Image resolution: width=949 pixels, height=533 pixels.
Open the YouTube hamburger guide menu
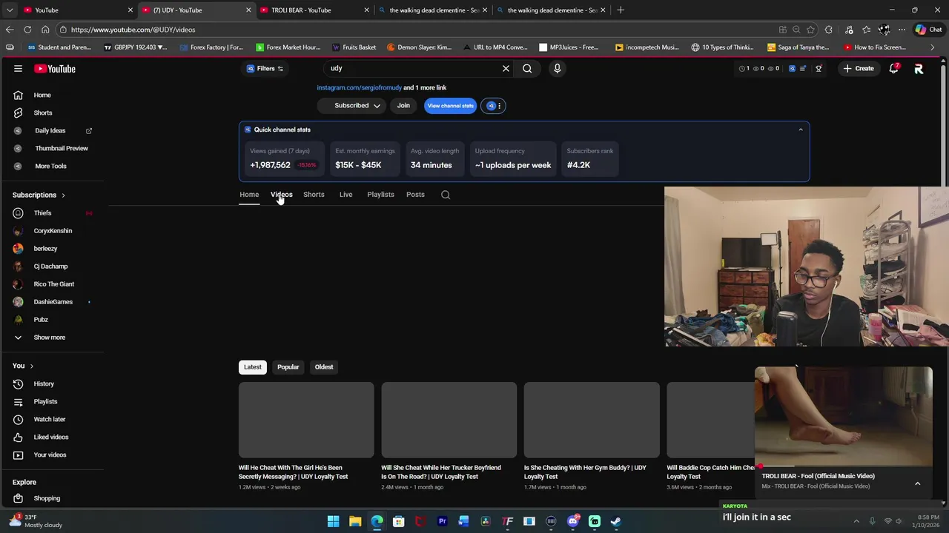click(18, 68)
